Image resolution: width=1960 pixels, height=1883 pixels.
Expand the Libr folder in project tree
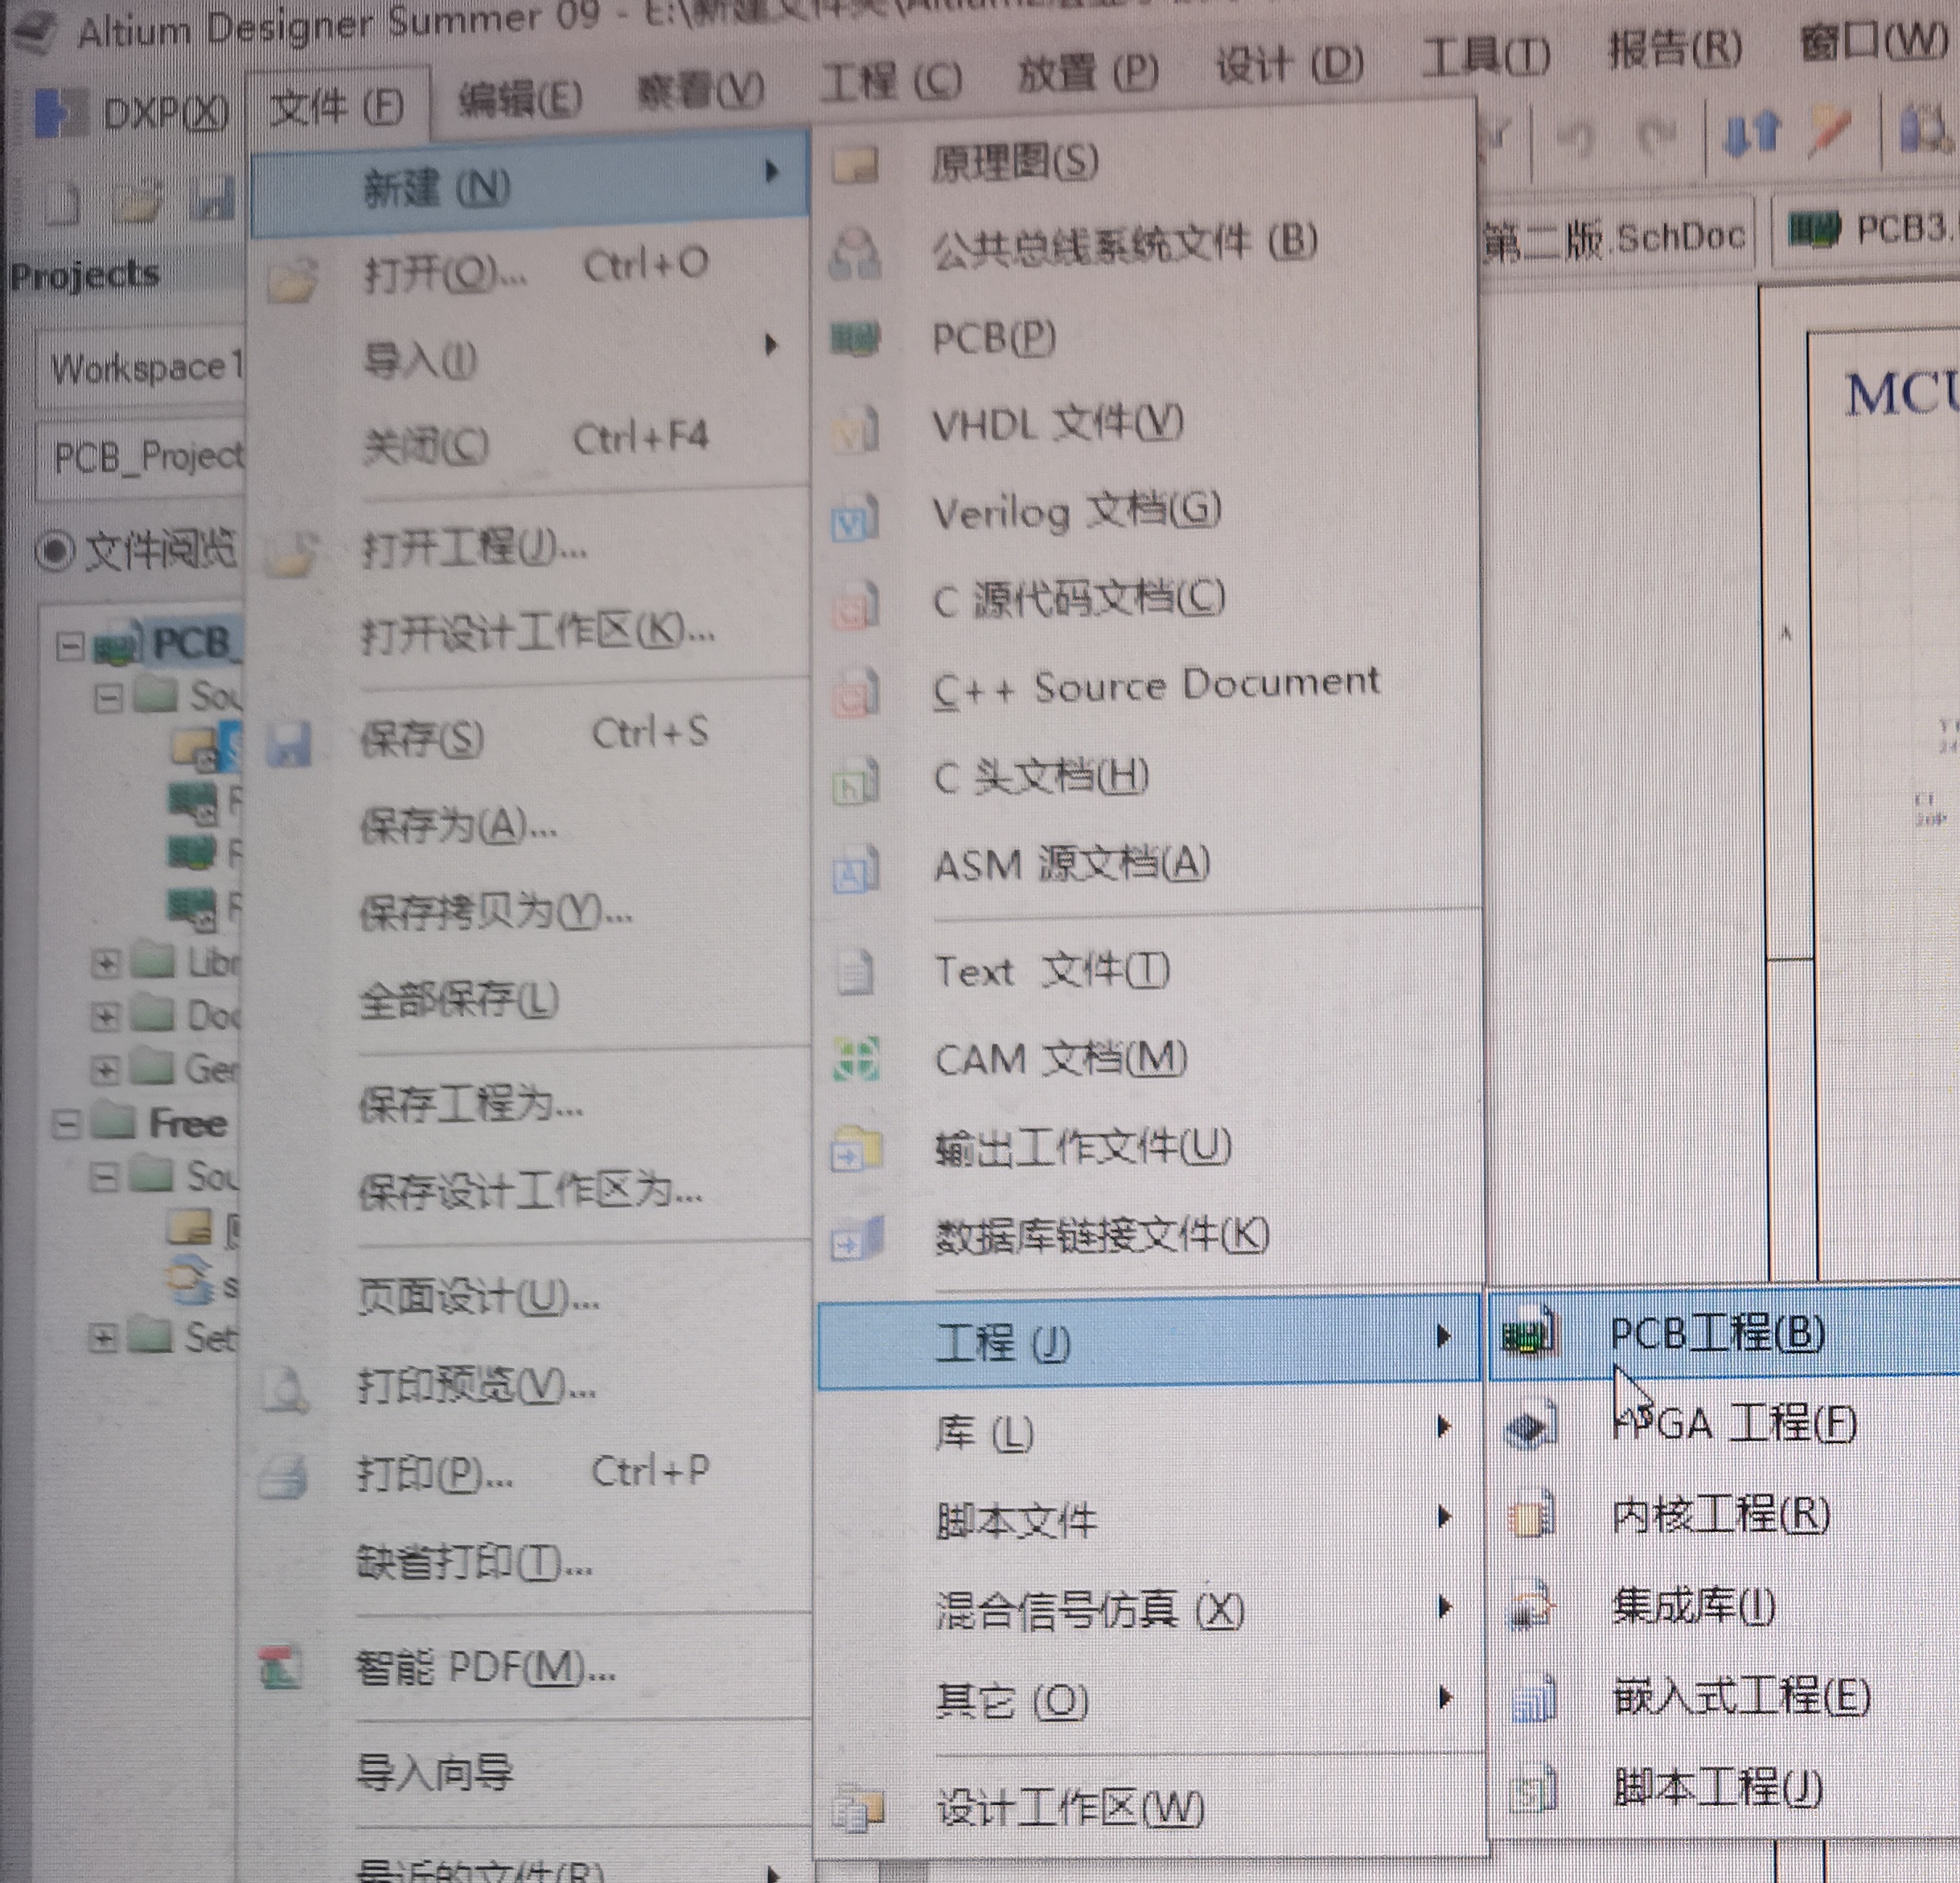pos(105,964)
